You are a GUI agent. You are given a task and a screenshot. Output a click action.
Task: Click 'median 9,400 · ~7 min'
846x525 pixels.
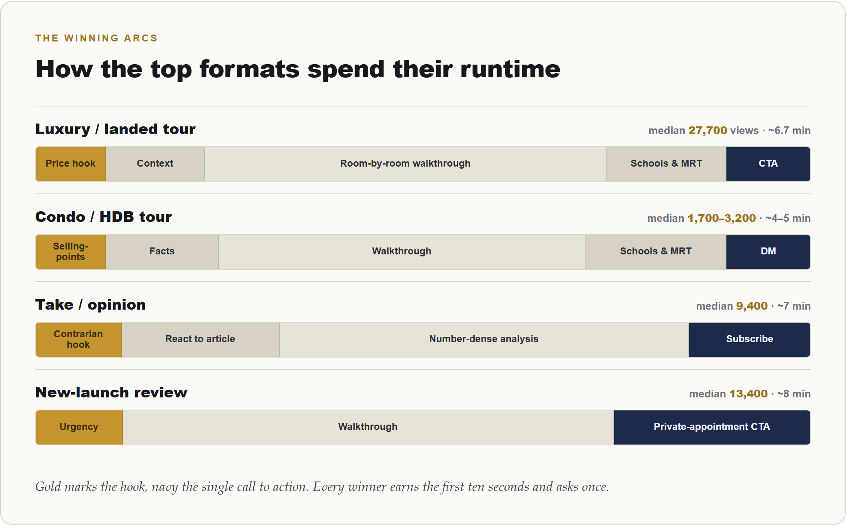point(753,306)
